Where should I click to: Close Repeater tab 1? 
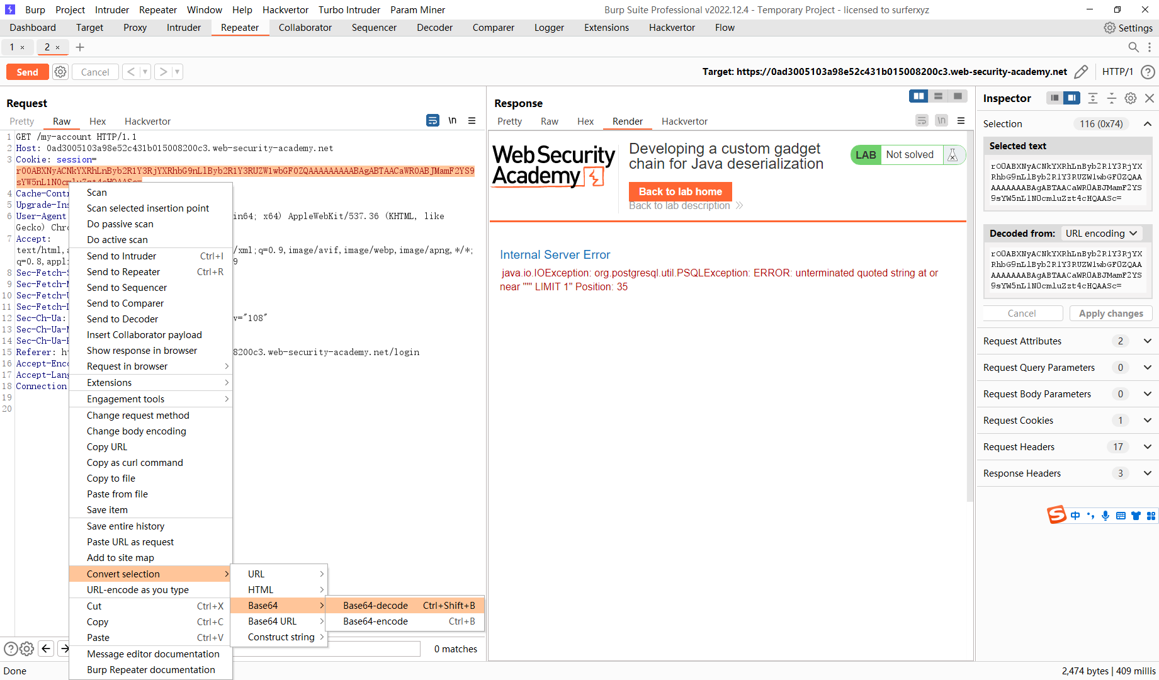(23, 47)
